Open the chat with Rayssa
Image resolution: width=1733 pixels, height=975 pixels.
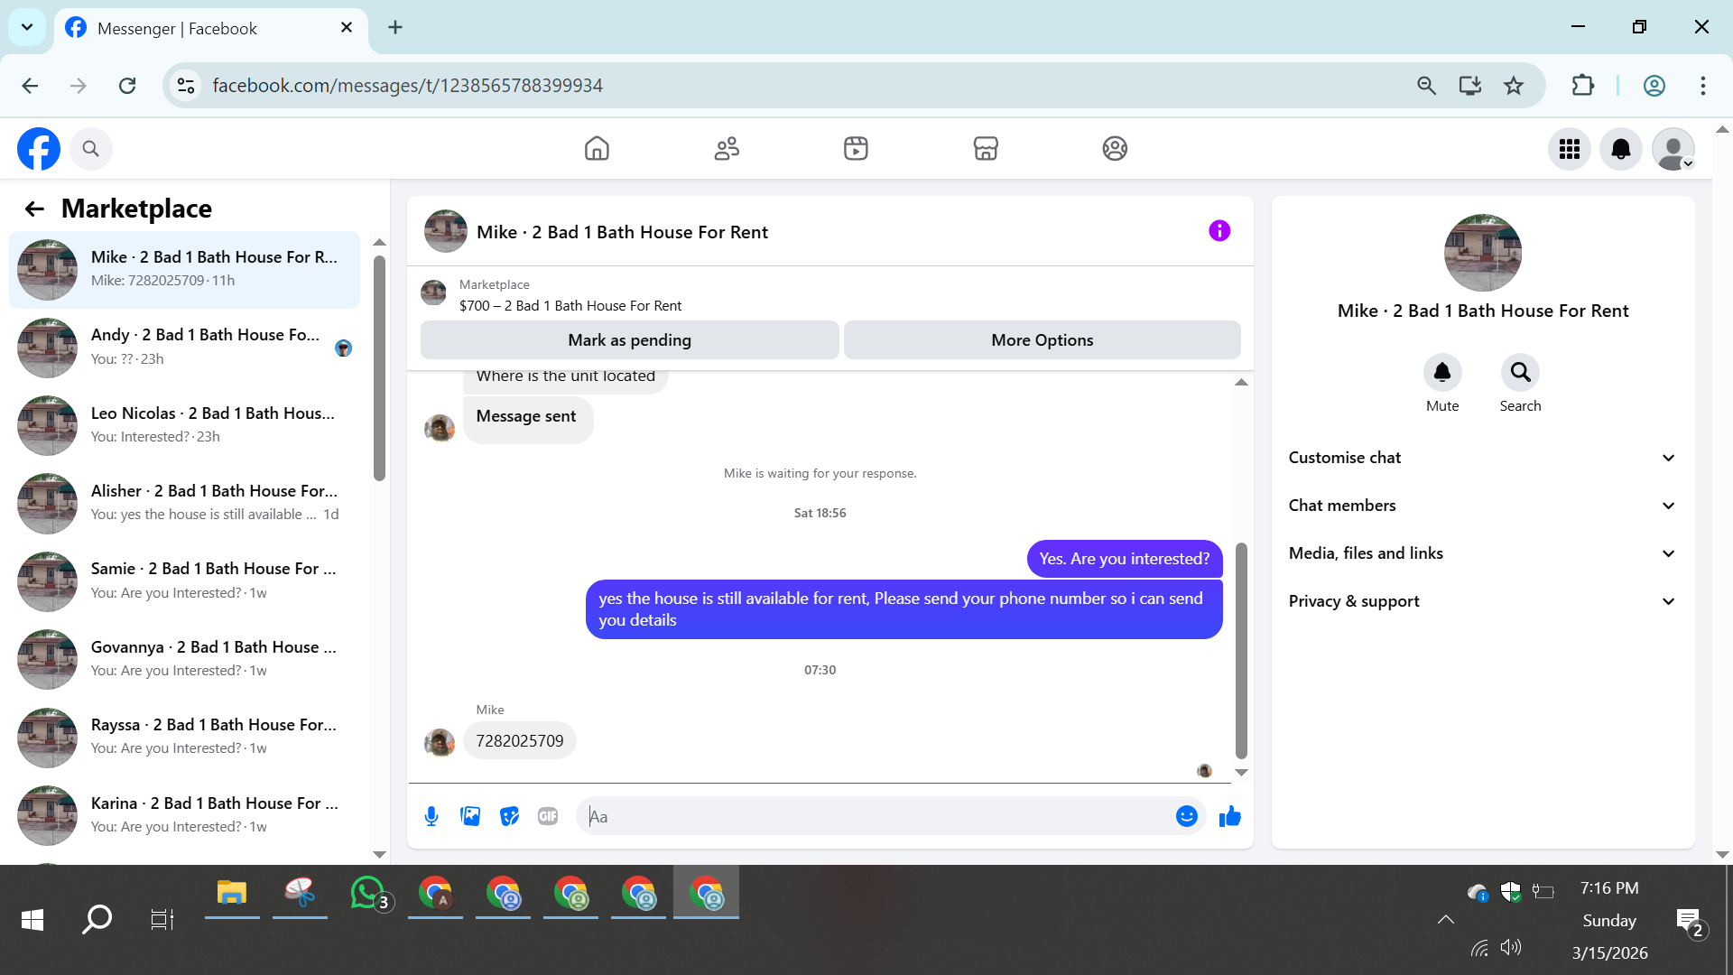[x=184, y=738]
